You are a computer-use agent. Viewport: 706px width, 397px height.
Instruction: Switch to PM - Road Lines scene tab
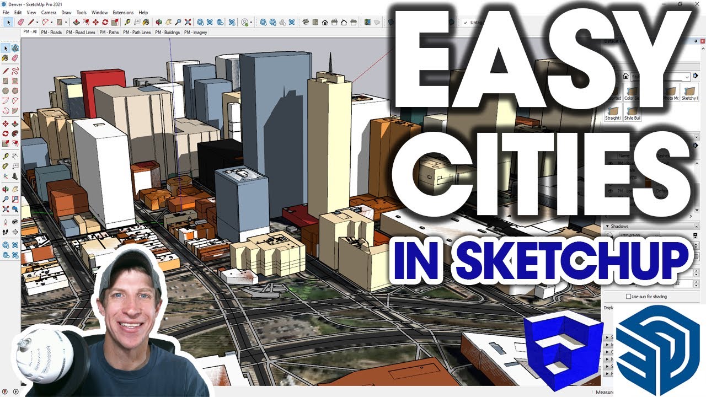tap(81, 33)
